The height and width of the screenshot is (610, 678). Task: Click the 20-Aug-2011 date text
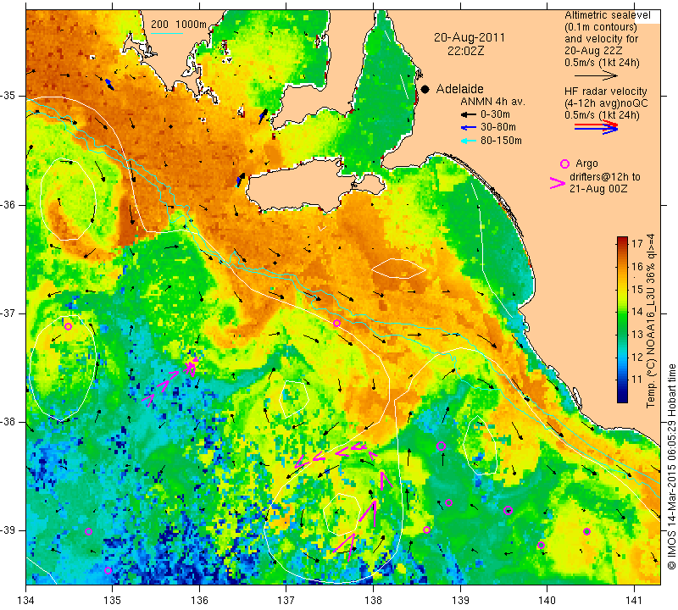pos(470,37)
